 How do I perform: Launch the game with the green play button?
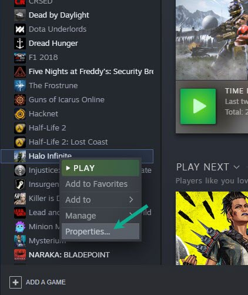(x=198, y=106)
